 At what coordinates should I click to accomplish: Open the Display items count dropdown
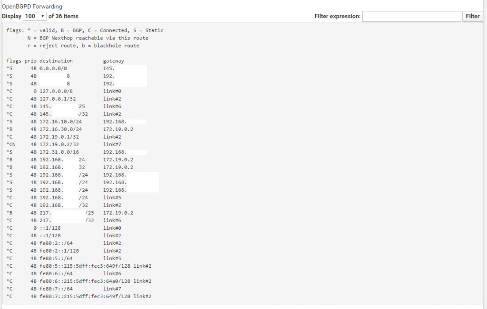pos(34,16)
